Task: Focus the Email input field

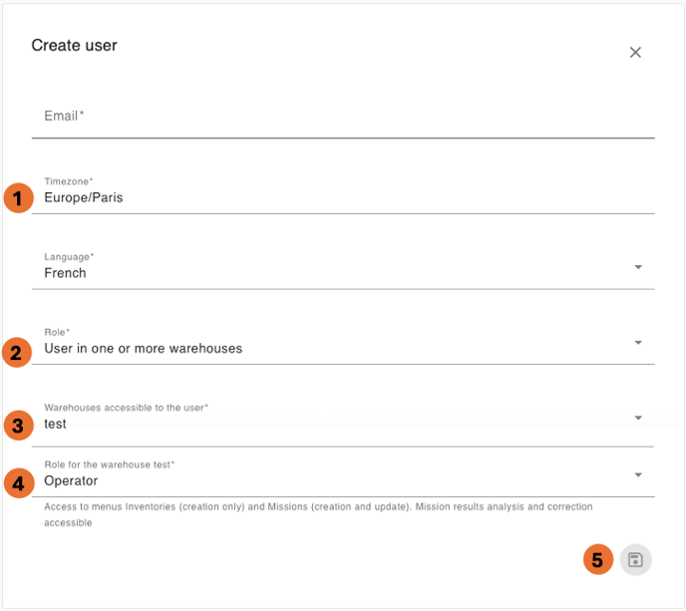Action: [343, 117]
